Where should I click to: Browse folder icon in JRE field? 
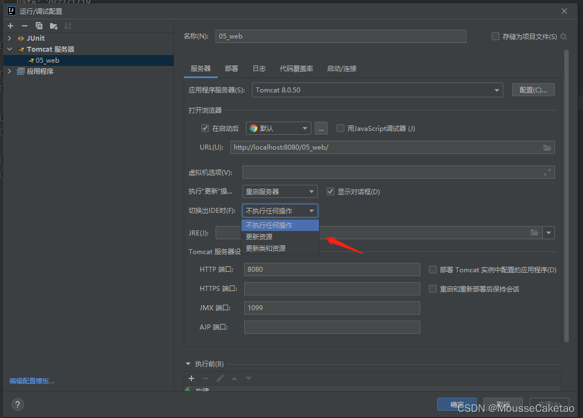point(534,233)
